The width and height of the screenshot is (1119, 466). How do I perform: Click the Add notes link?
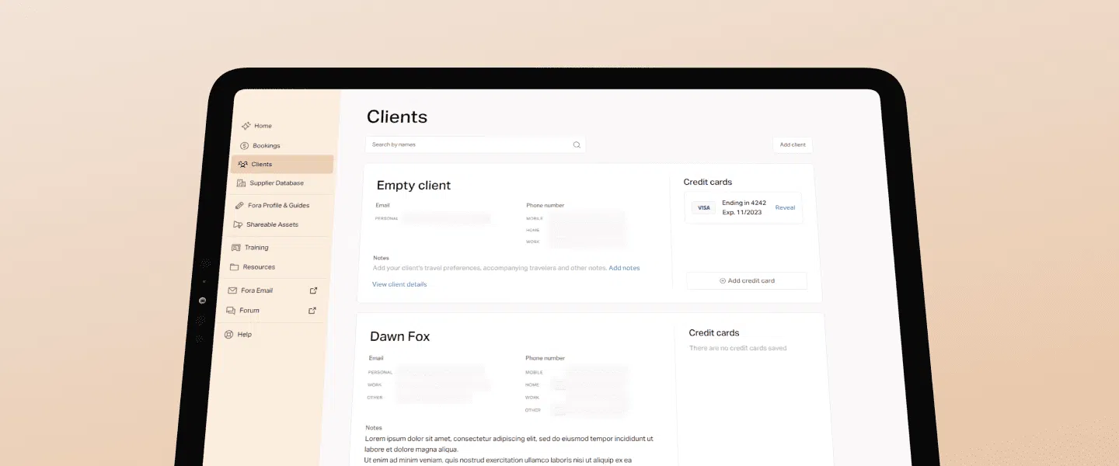coord(624,268)
